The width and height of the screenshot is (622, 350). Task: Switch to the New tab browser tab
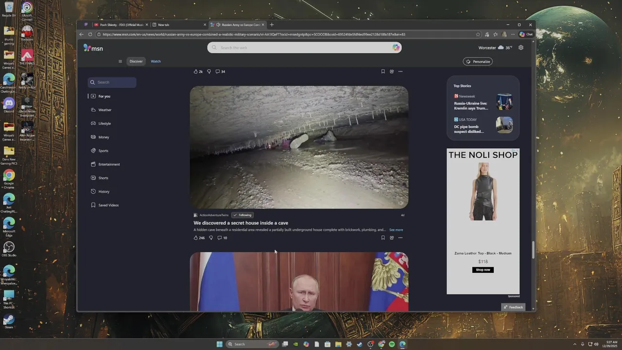point(179,25)
